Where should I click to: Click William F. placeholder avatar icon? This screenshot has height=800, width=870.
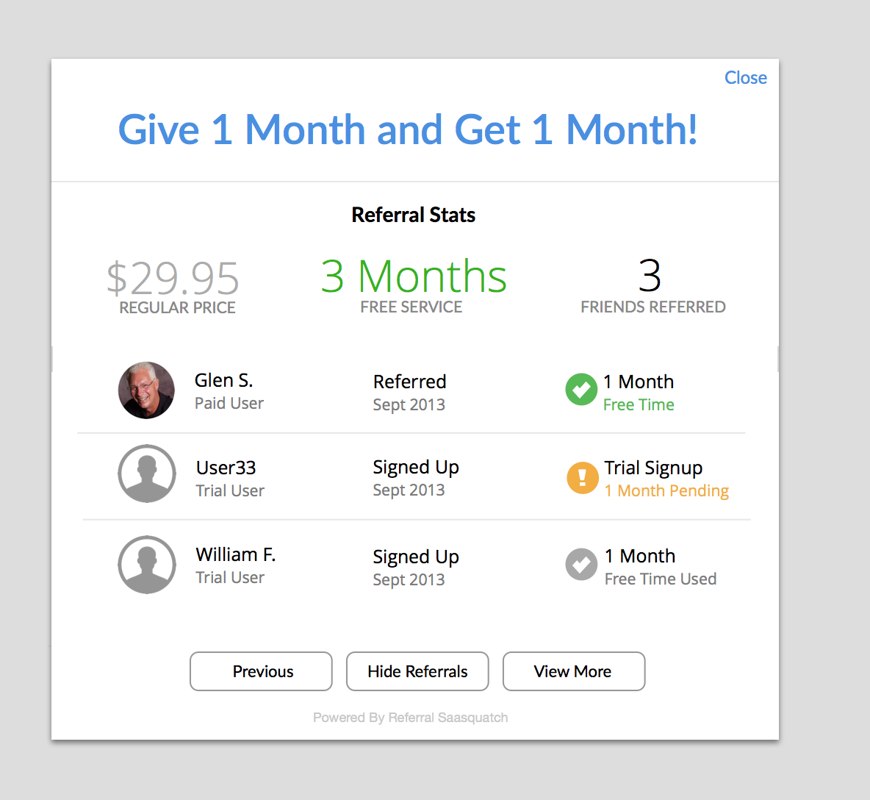click(x=147, y=565)
